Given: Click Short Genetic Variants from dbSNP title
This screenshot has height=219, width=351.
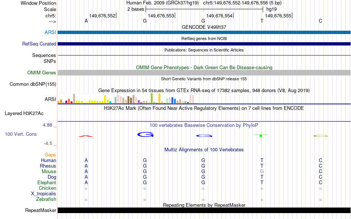Looking at the screenshot, I should (x=204, y=79).
